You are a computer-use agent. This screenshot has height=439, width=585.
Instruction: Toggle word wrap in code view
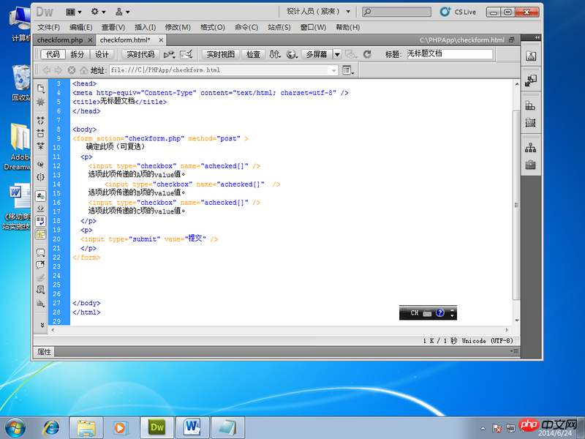(41, 221)
